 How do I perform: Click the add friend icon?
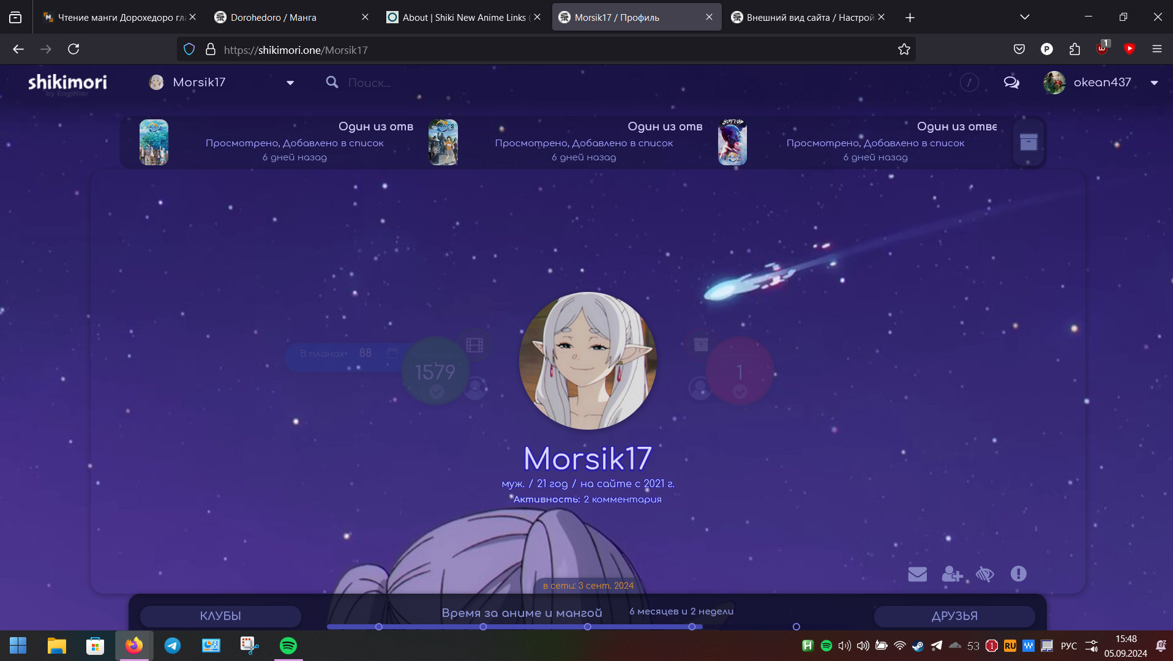click(x=951, y=574)
